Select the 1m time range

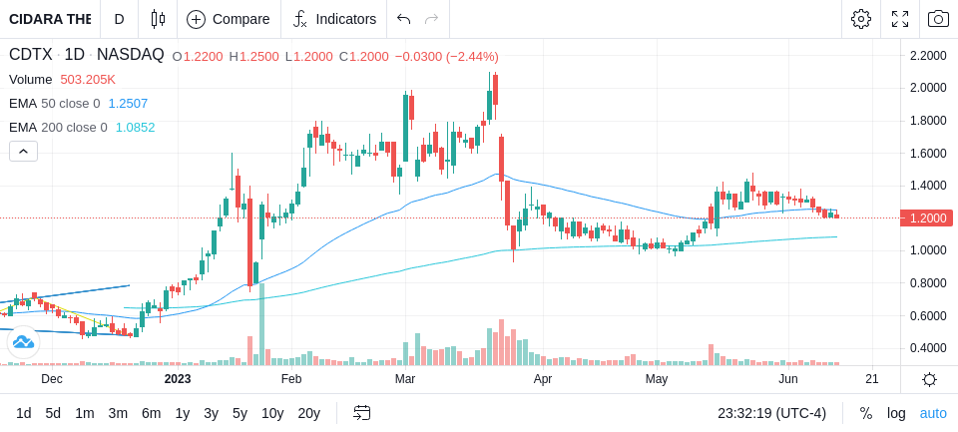pyautogui.click(x=85, y=414)
